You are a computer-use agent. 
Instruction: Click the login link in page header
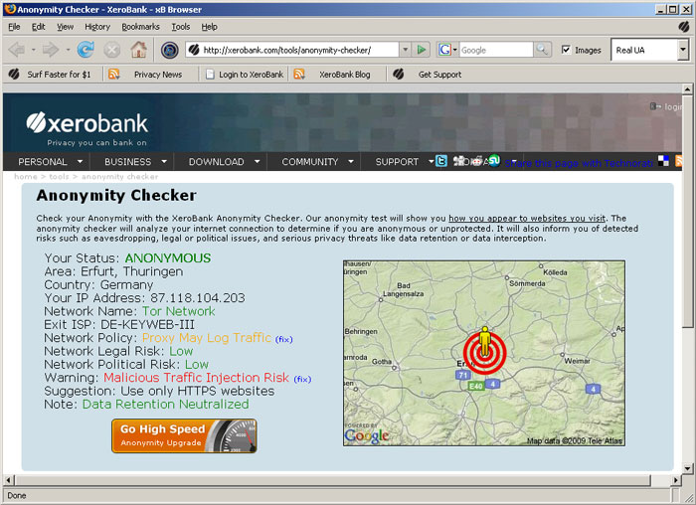(x=672, y=107)
